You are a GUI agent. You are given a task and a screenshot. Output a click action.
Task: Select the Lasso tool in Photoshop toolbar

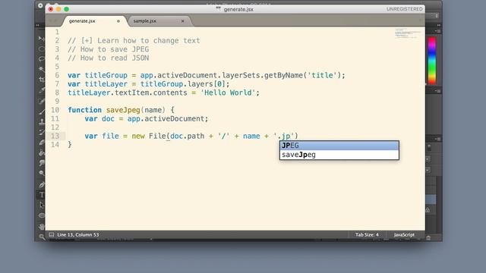coord(41,59)
